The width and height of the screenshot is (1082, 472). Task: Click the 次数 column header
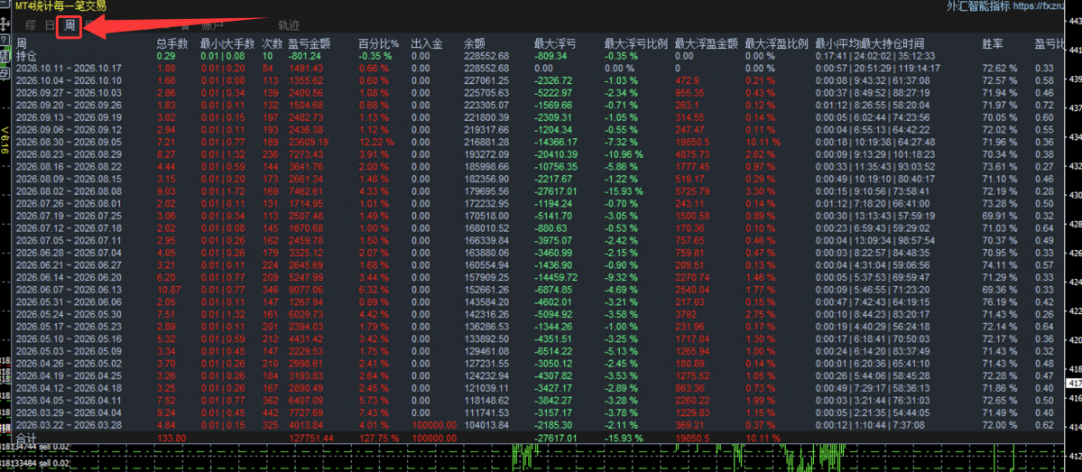pyautogui.click(x=273, y=43)
